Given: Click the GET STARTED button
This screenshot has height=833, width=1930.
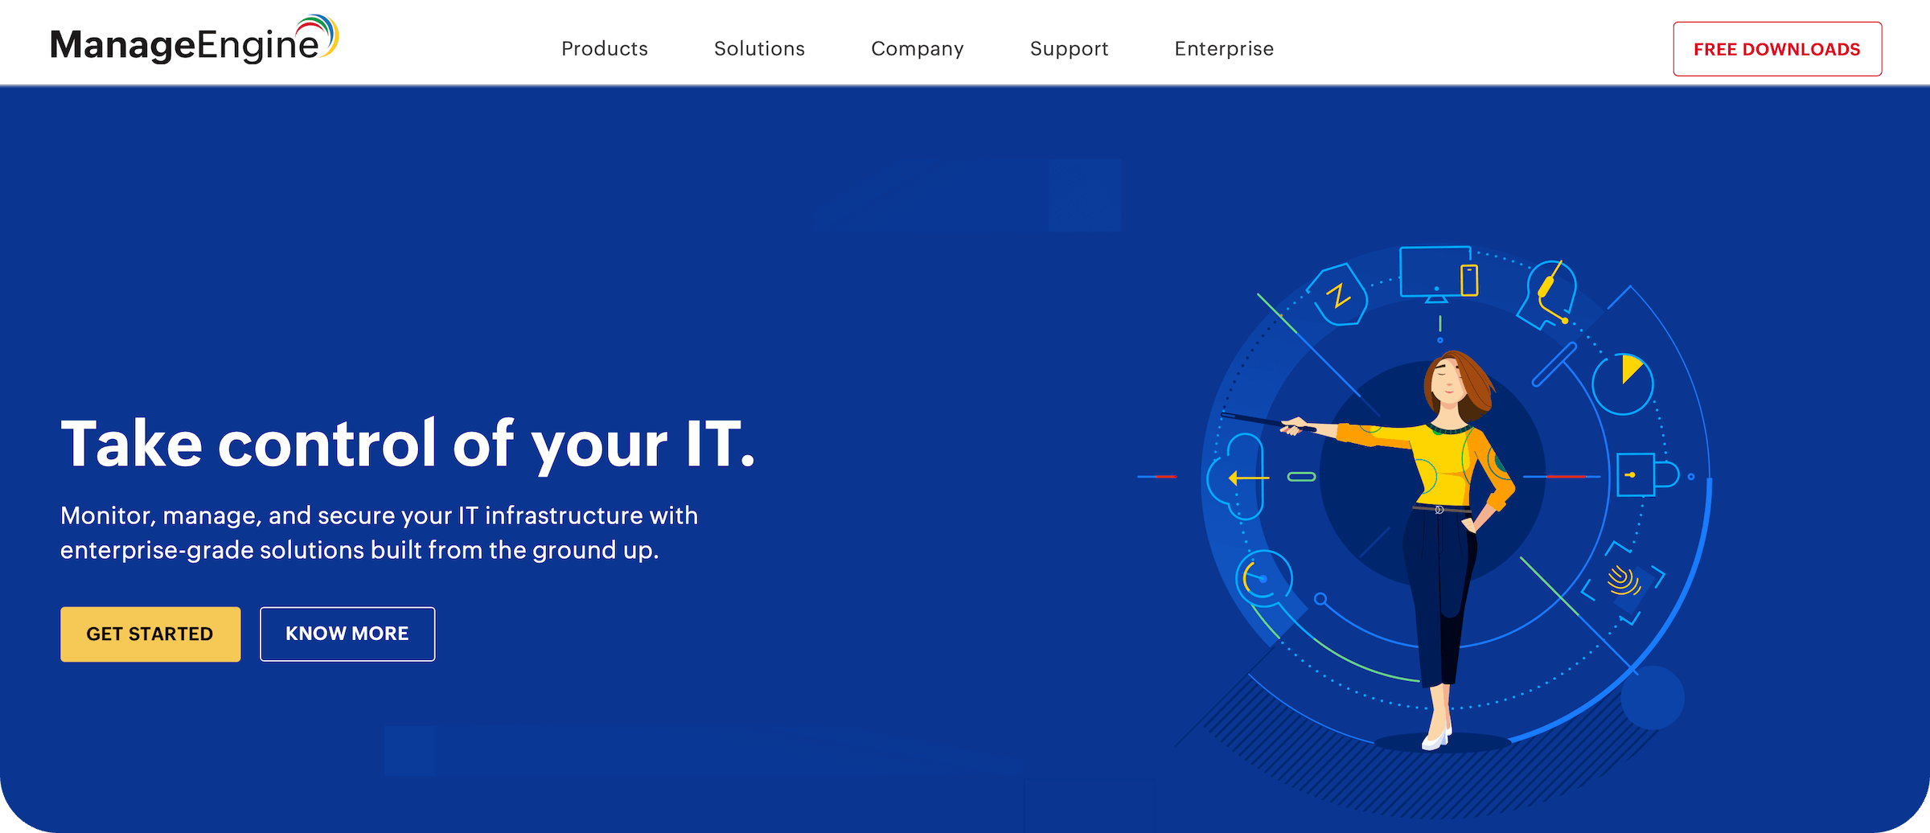Looking at the screenshot, I should [150, 634].
